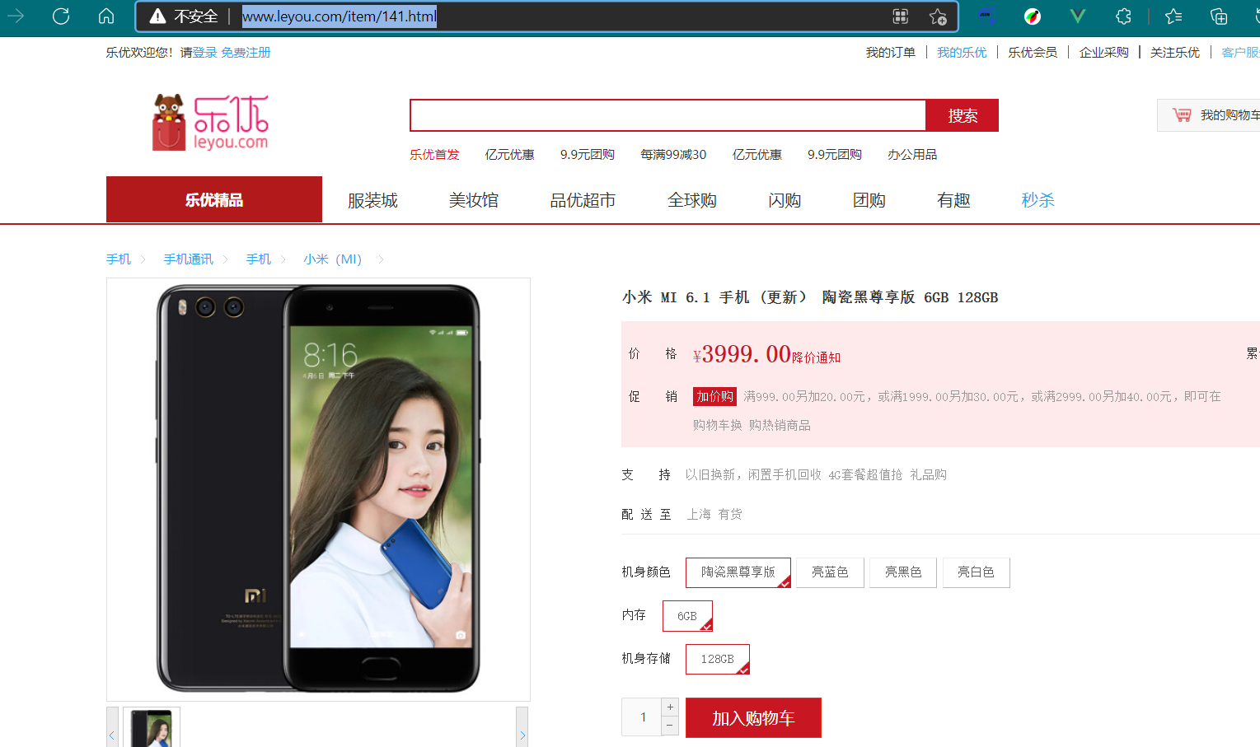
Task: Click the main Xiaomi phone product image
Action: (318, 489)
